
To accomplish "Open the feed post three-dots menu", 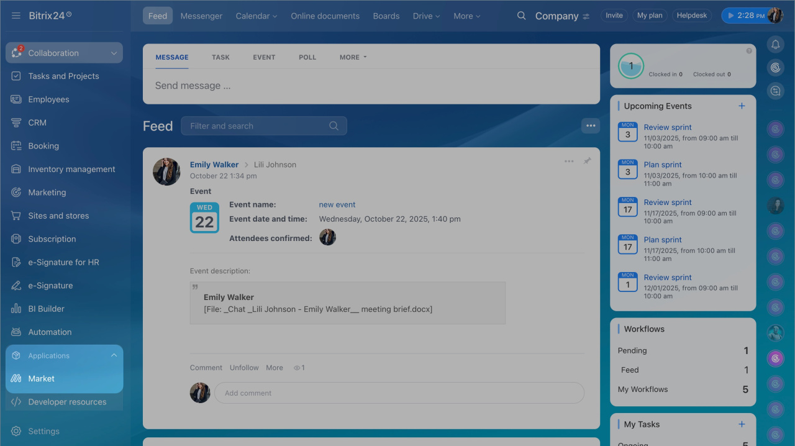I will pos(569,162).
